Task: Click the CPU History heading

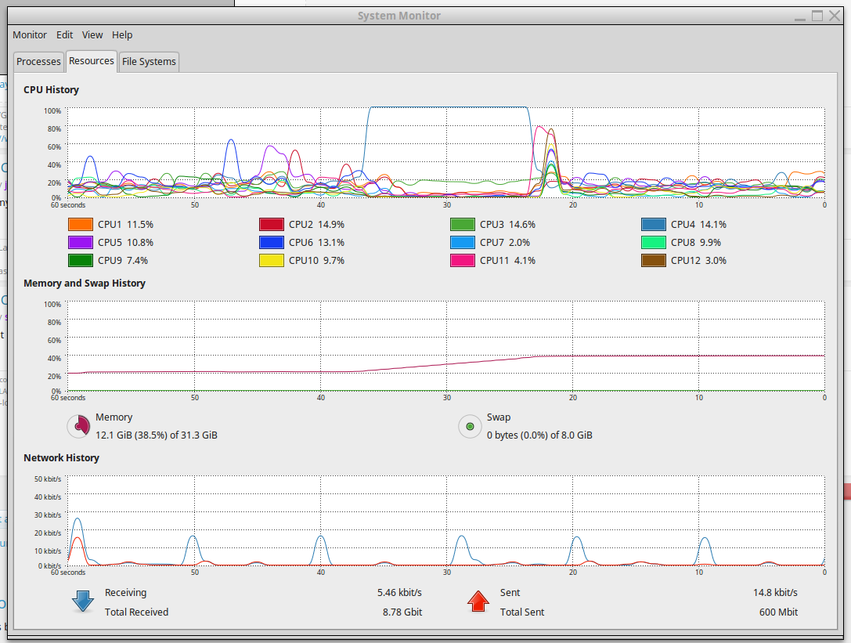Action: coord(51,89)
